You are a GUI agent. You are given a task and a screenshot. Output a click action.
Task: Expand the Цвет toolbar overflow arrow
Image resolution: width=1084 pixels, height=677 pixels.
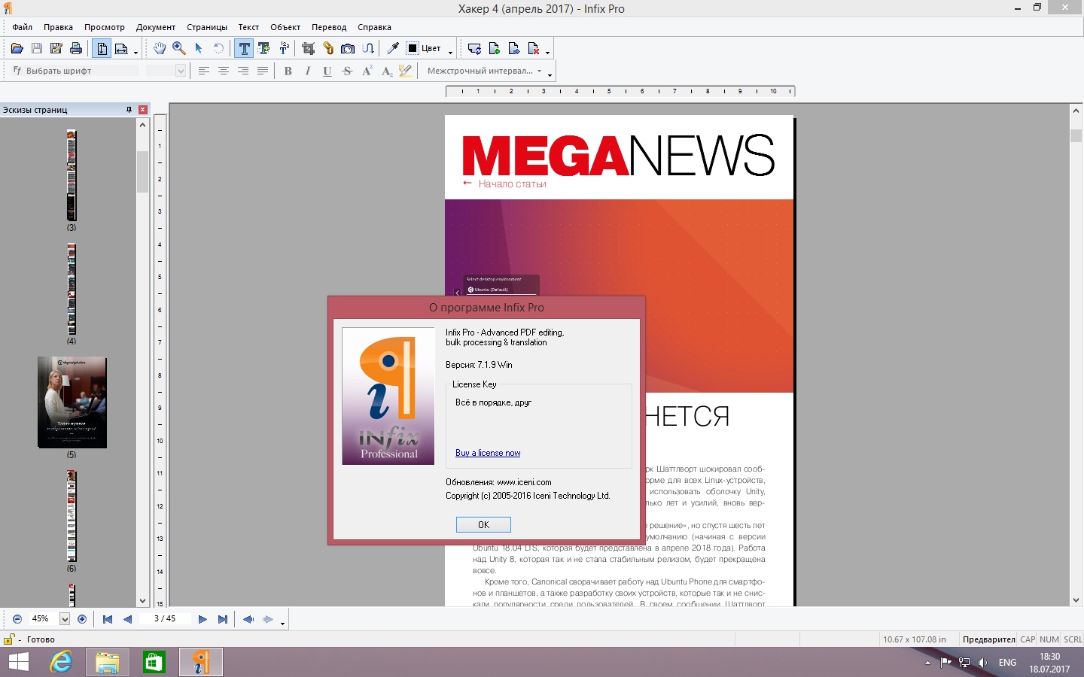450,53
